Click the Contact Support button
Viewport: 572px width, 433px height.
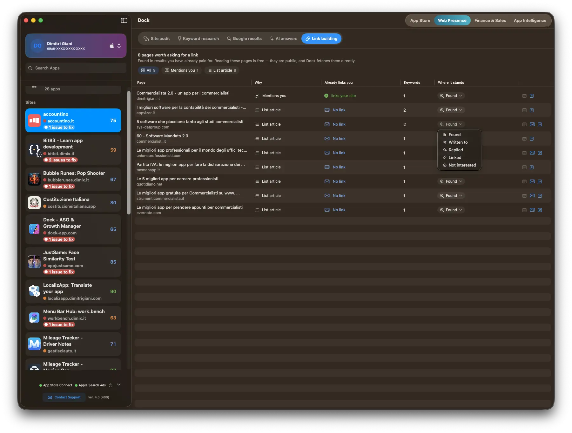pyautogui.click(x=64, y=397)
